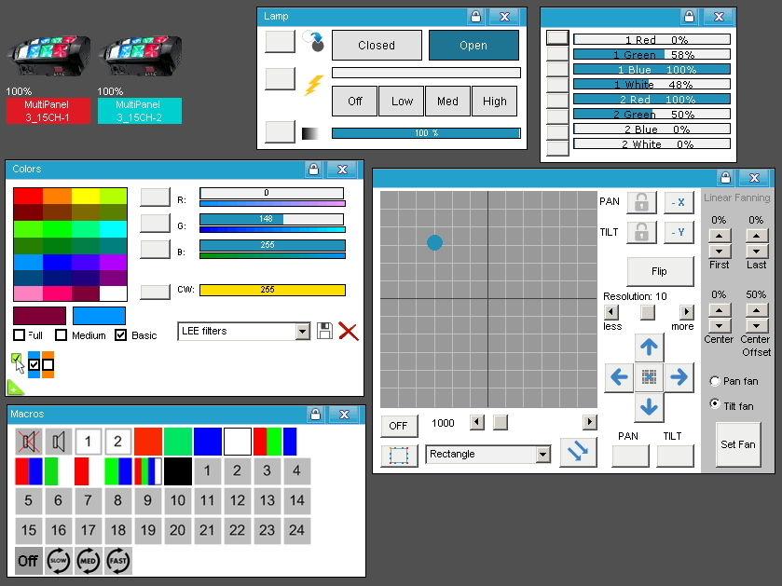
Task: Decrease the Center Offset value
Action: 757,326
